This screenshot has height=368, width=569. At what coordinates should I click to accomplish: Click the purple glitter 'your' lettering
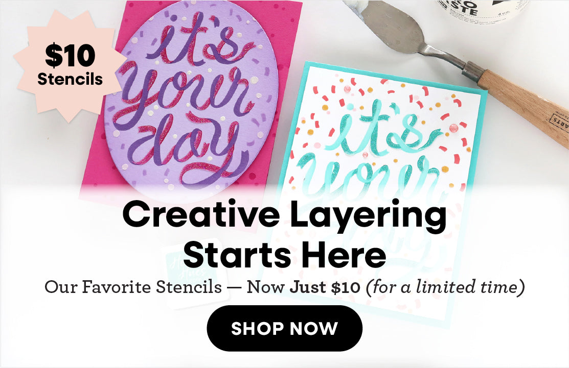click(x=185, y=90)
